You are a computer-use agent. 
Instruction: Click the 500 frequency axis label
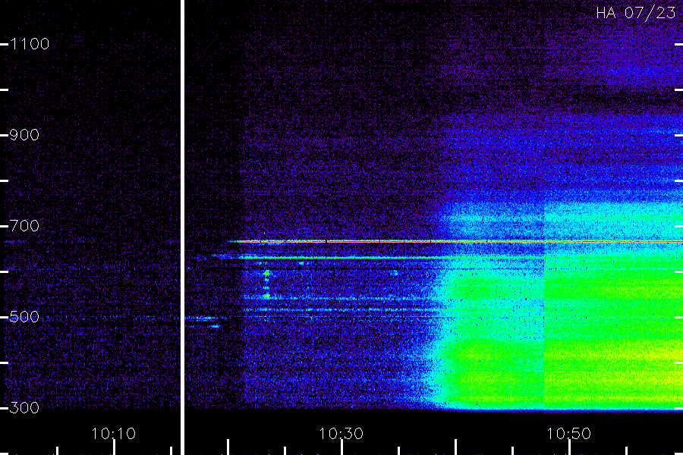tap(24, 317)
